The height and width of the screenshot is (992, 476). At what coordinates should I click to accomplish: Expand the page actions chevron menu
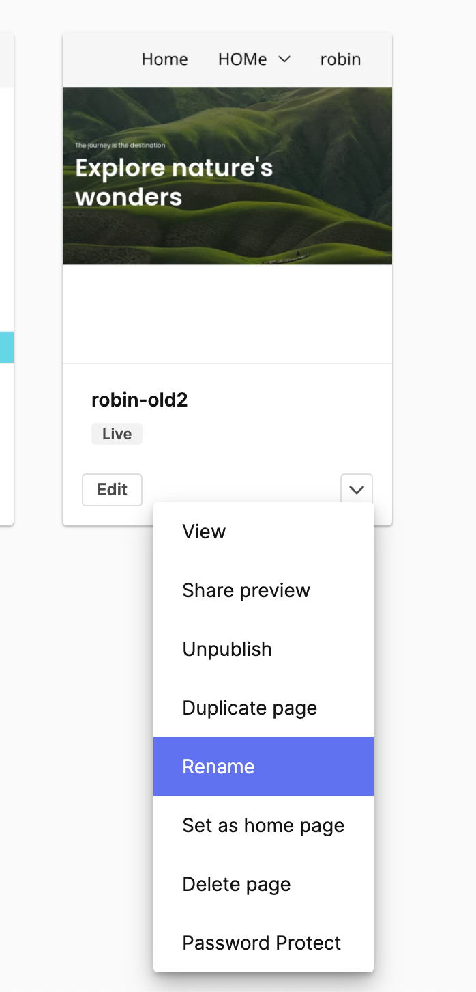[x=356, y=489]
